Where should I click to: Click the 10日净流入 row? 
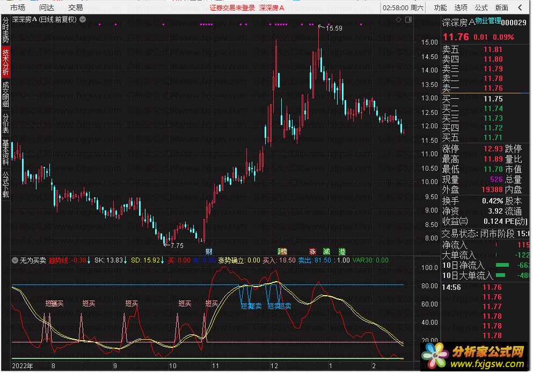tap(485, 265)
